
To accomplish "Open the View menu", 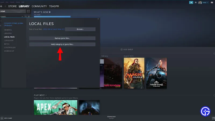I will [x=7, y=2].
